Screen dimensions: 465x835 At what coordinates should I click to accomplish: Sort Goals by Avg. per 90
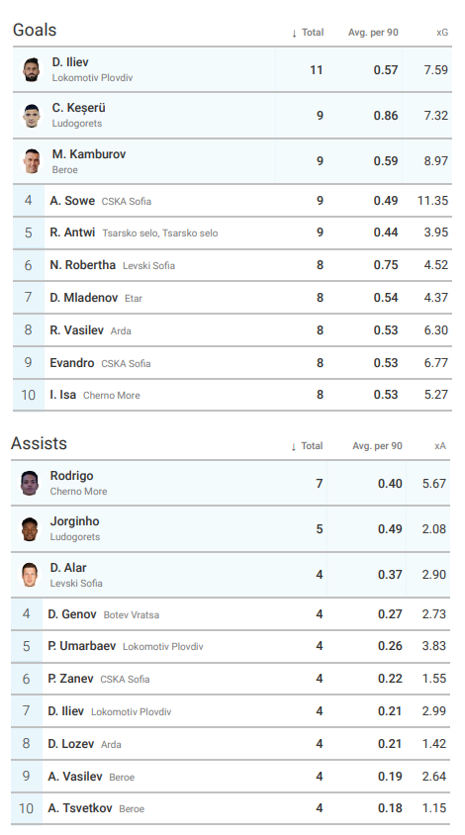373,33
